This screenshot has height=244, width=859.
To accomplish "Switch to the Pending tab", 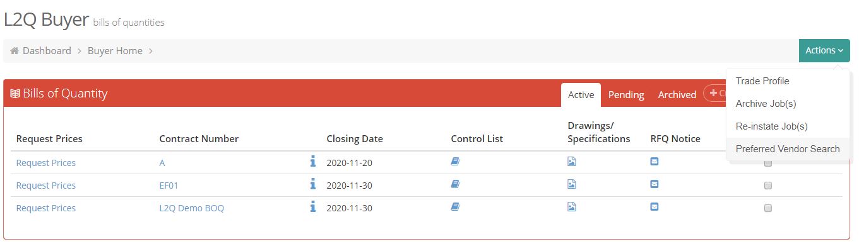I will click(x=626, y=95).
